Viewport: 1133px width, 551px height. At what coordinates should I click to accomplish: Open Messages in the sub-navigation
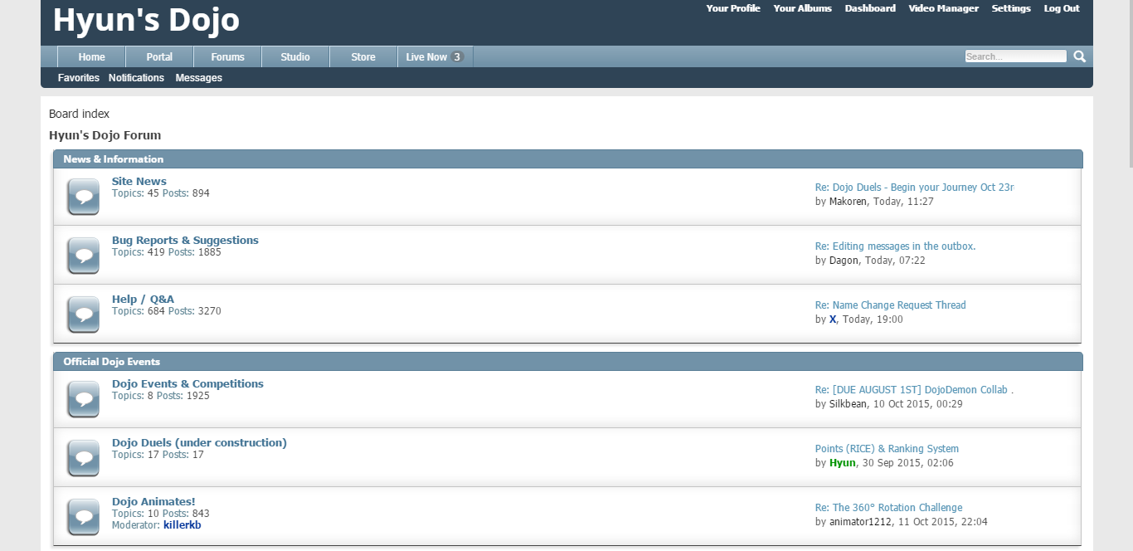(x=199, y=78)
